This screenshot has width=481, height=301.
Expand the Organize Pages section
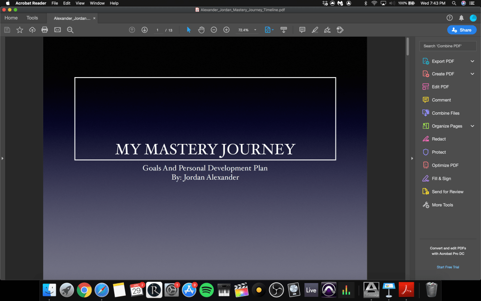(473, 126)
